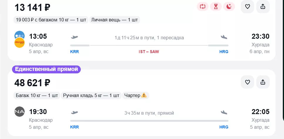The image size is (284, 139).
Task: Open the 48 621 ₽ ticket price
Action: (32, 83)
